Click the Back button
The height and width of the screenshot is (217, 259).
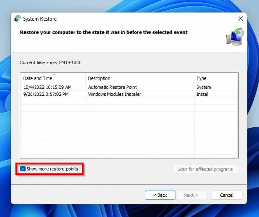pos(160,195)
